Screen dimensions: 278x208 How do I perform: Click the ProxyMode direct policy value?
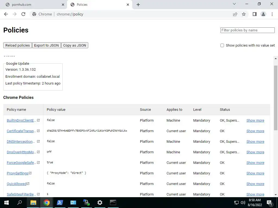[x=67, y=173]
